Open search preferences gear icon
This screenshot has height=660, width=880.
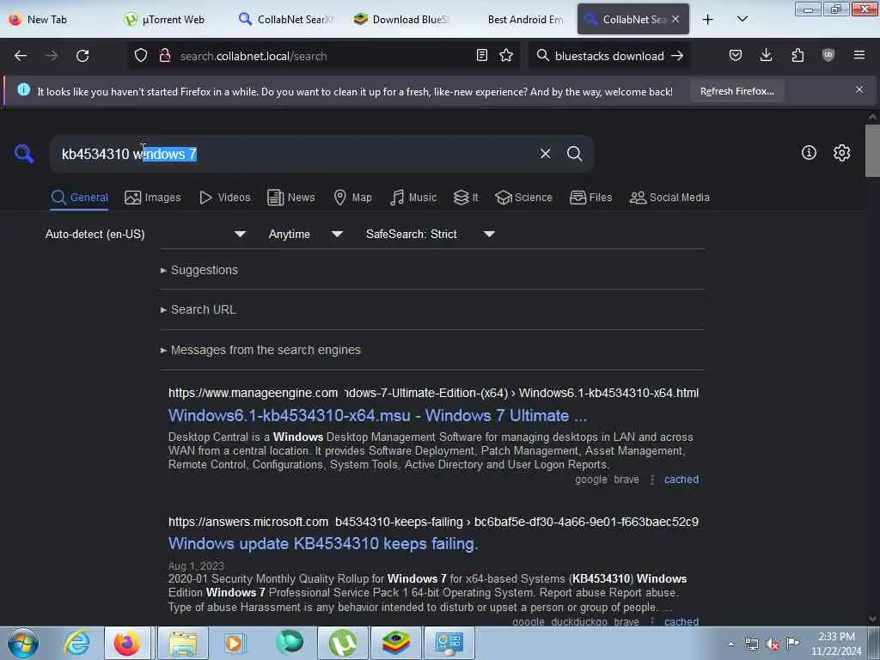pyautogui.click(x=841, y=153)
